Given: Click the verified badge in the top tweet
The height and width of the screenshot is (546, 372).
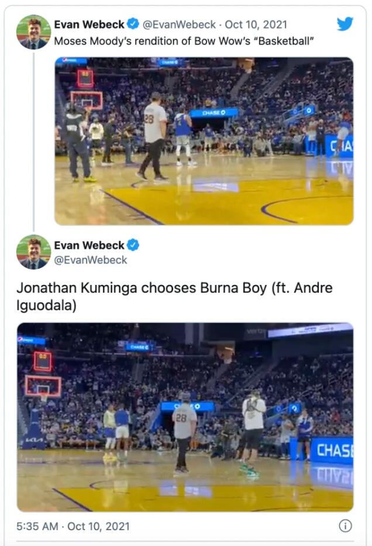Looking at the screenshot, I should [133, 24].
